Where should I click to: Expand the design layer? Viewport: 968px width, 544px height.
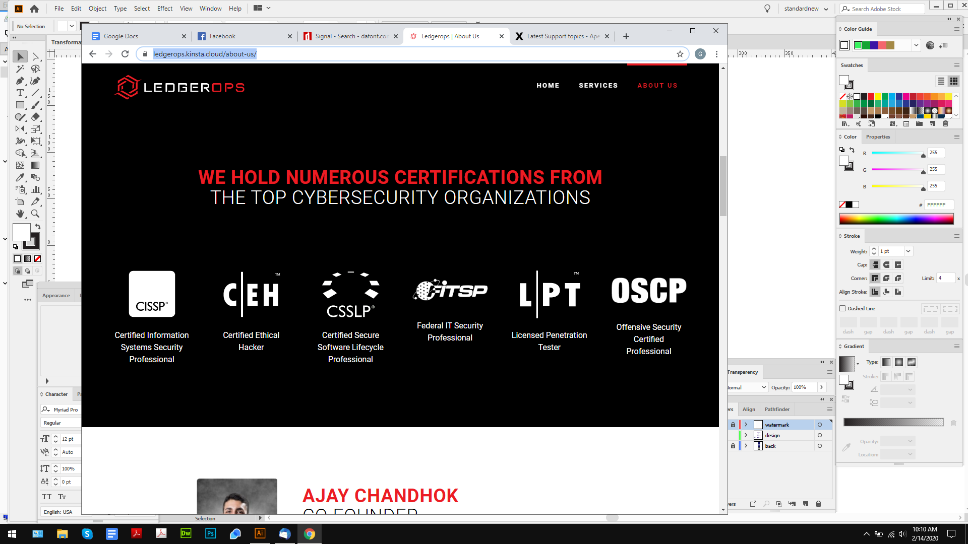coord(746,436)
